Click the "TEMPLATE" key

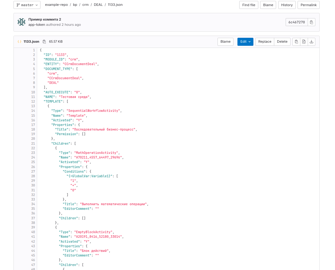coord(53,101)
